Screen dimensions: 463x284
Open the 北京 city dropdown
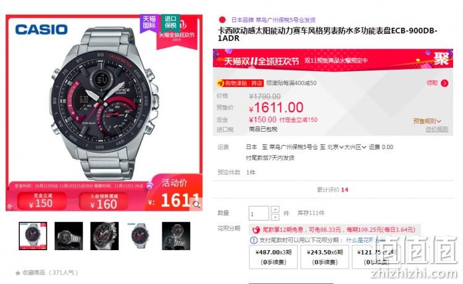pos(335,147)
